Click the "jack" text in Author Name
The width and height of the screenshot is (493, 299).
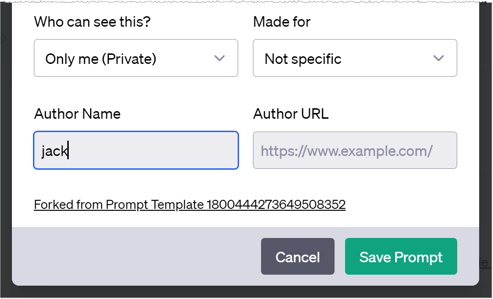coord(57,150)
